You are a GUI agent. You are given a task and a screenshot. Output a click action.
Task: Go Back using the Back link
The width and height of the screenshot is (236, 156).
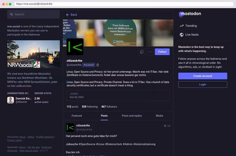72,14
